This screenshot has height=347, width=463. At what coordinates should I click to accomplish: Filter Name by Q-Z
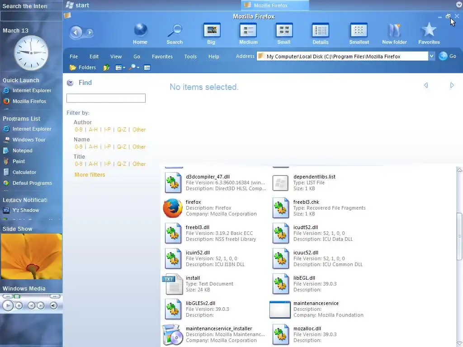121,147
